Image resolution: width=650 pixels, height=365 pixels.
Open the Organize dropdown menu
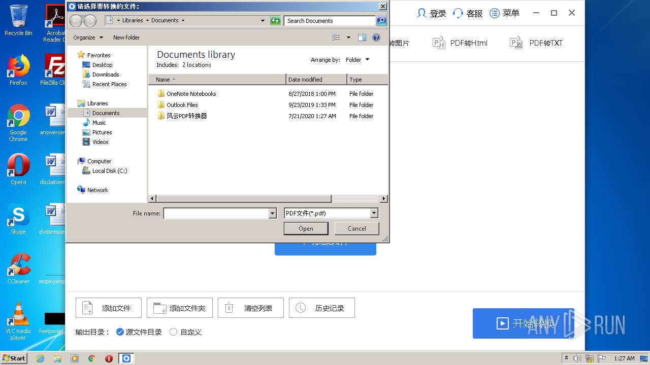88,38
